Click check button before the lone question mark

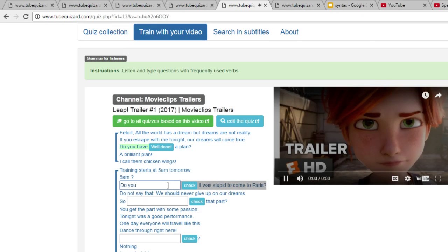point(189,238)
